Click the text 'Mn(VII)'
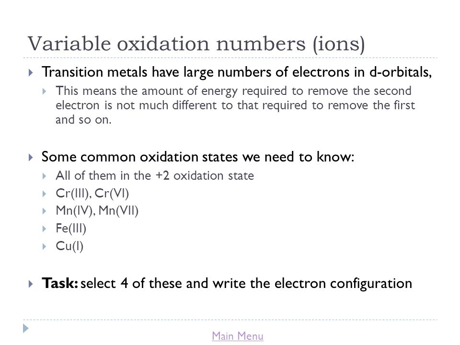The height and width of the screenshot is (345, 460). [x=118, y=211]
